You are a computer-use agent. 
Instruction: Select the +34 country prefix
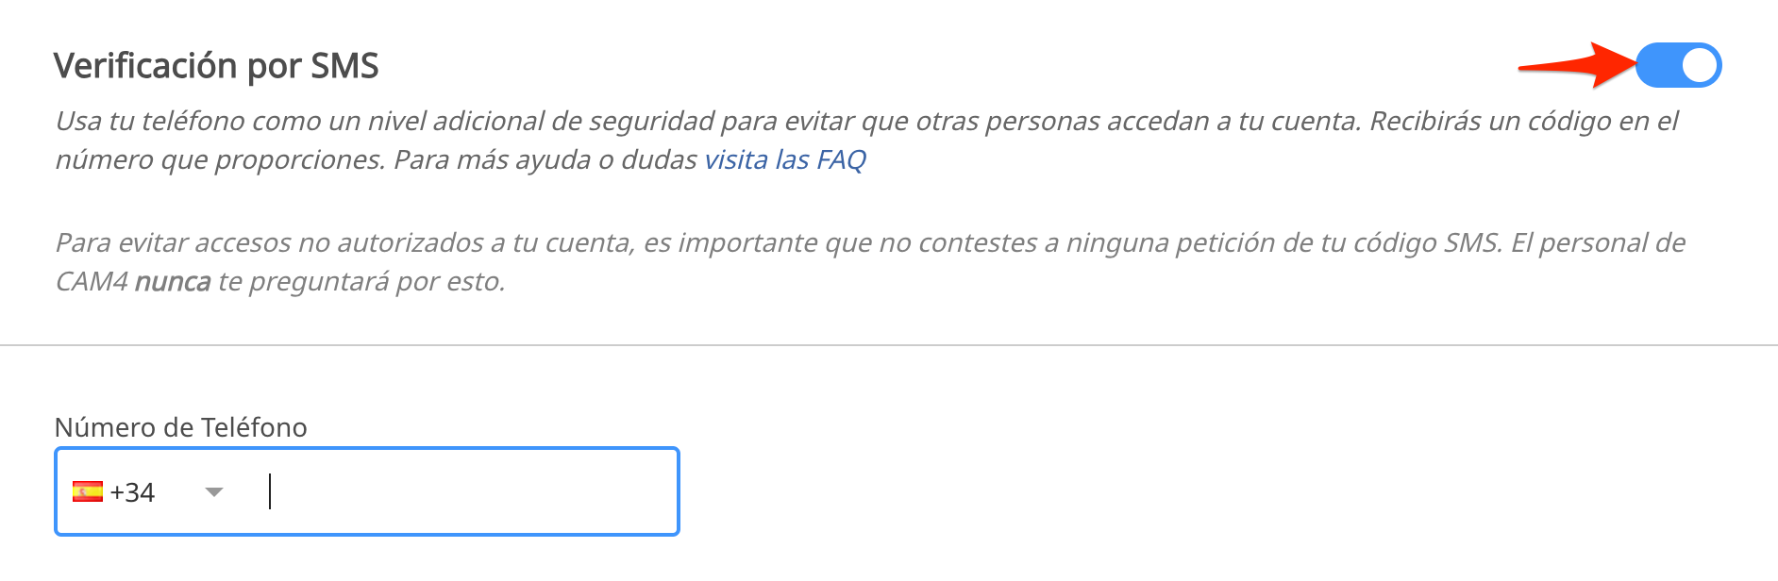[132, 491]
